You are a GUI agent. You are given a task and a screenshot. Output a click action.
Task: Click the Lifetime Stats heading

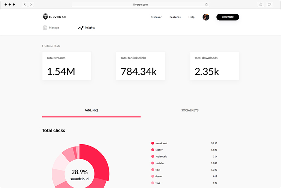pyautogui.click(x=51, y=46)
